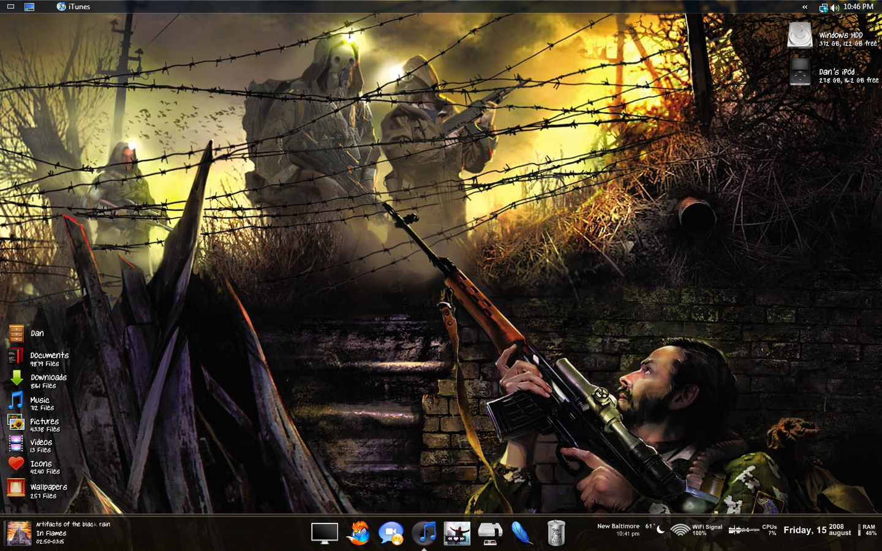This screenshot has height=551, width=882.
Task: Open the trash can in the dock
Action: [x=556, y=532]
